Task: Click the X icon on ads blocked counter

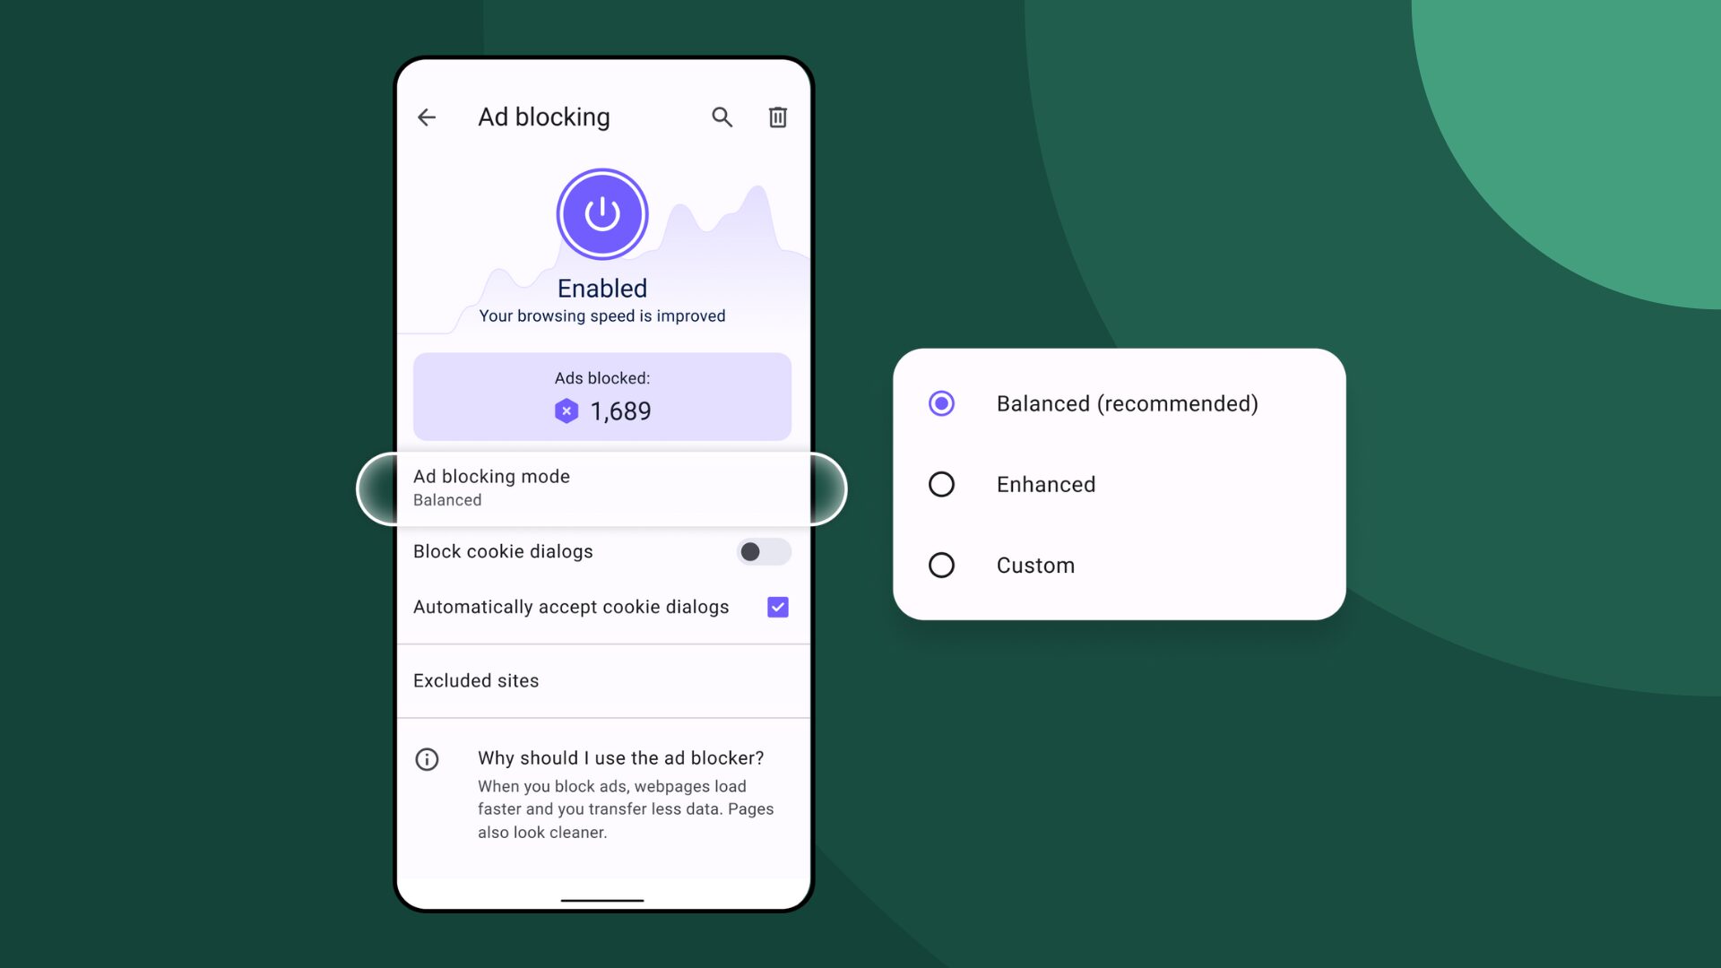Action: [566, 411]
